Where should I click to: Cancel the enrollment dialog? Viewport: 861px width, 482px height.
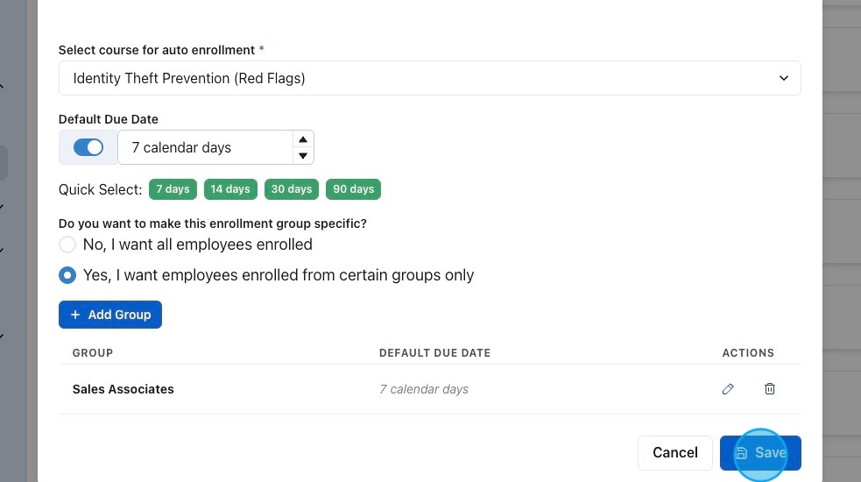[674, 453]
